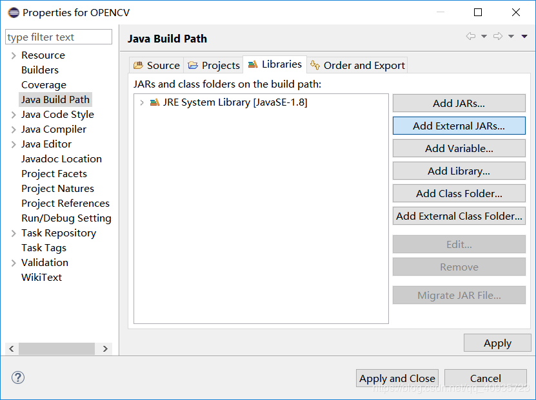Expand the Resource tree item
536x400 pixels.
coord(14,55)
